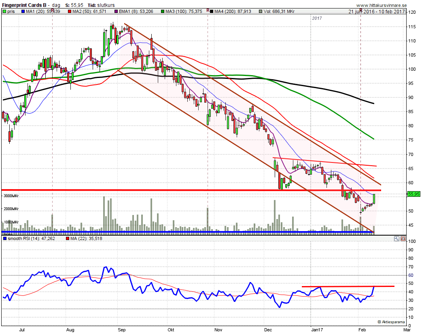Select the 'Vol: 686,31 MKr' legend label
424x335 pixels.
tap(279, 11)
